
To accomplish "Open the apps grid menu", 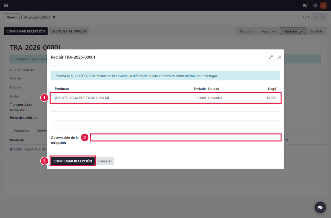I will coord(6,5).
